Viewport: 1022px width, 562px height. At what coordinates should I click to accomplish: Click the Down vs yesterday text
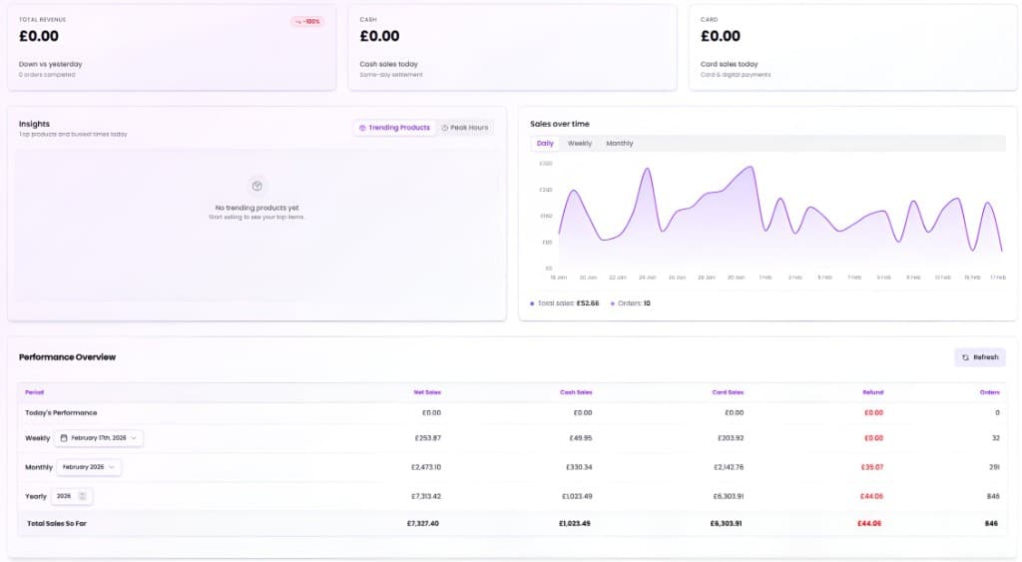51,65
